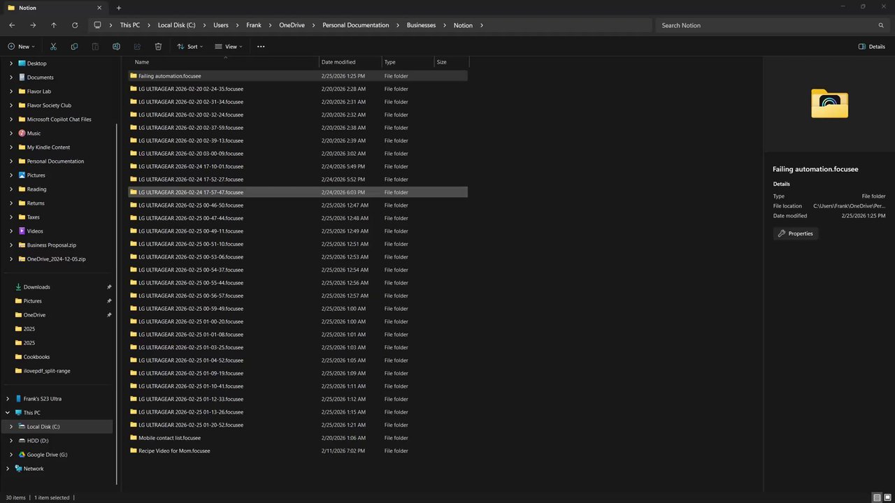Expand Personal Documentation tree node
Screen dimensions: 895x503
[x=11, y=161]
